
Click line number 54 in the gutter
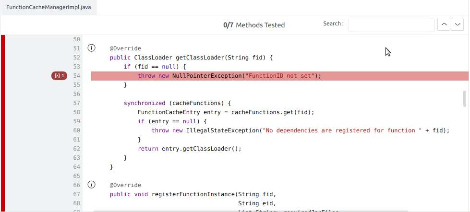(76, 76)
